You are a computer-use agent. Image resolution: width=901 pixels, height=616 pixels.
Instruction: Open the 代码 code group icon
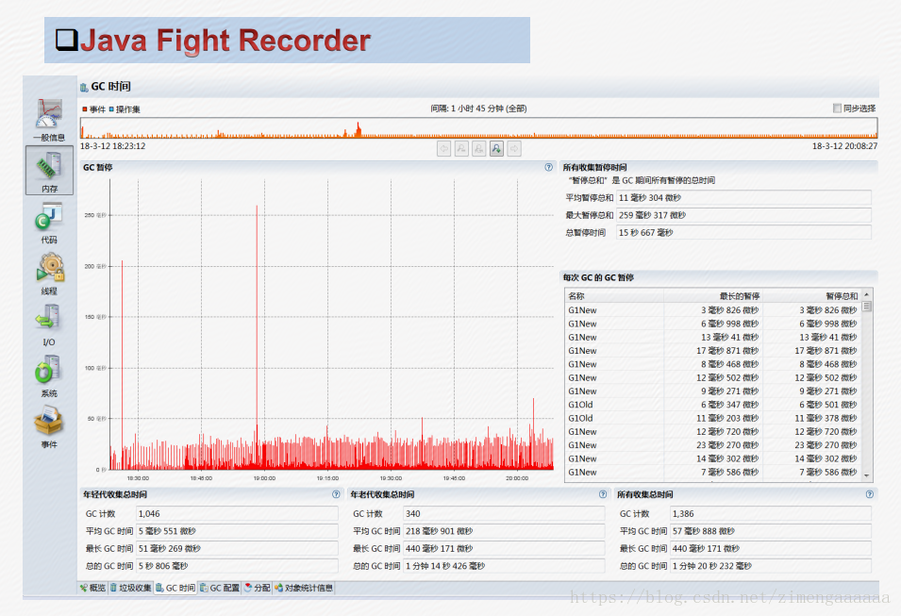point(49,224)
